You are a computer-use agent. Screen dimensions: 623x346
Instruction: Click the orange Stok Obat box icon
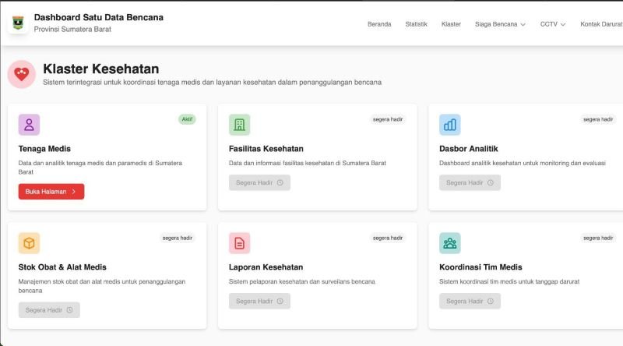[x=29, y=243]
